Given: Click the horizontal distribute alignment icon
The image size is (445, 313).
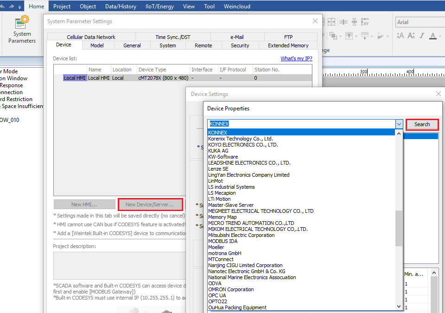Looking at the screenshot, I should (x=343, y=22).
